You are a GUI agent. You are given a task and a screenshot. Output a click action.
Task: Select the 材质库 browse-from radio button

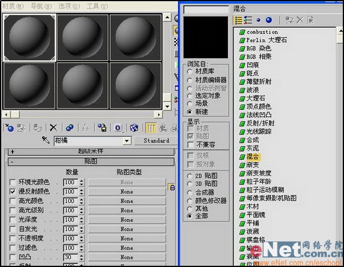[190, 72]
